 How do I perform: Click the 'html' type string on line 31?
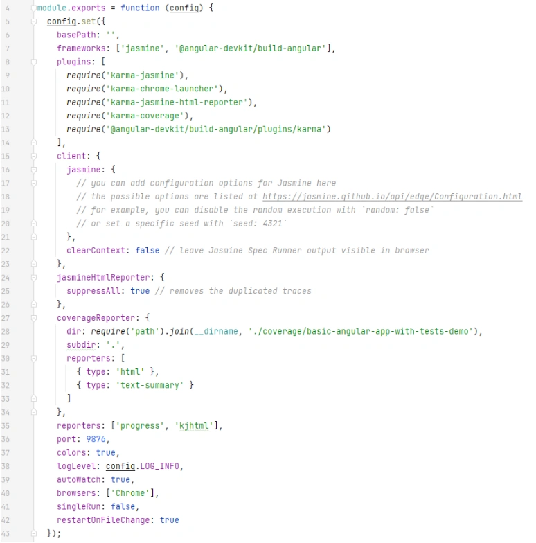130,372
